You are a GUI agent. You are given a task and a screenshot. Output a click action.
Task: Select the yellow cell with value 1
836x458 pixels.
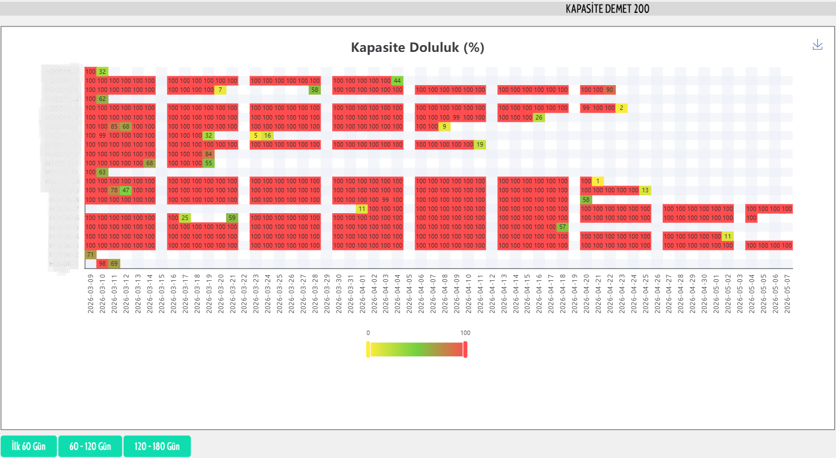click(597, 182)
